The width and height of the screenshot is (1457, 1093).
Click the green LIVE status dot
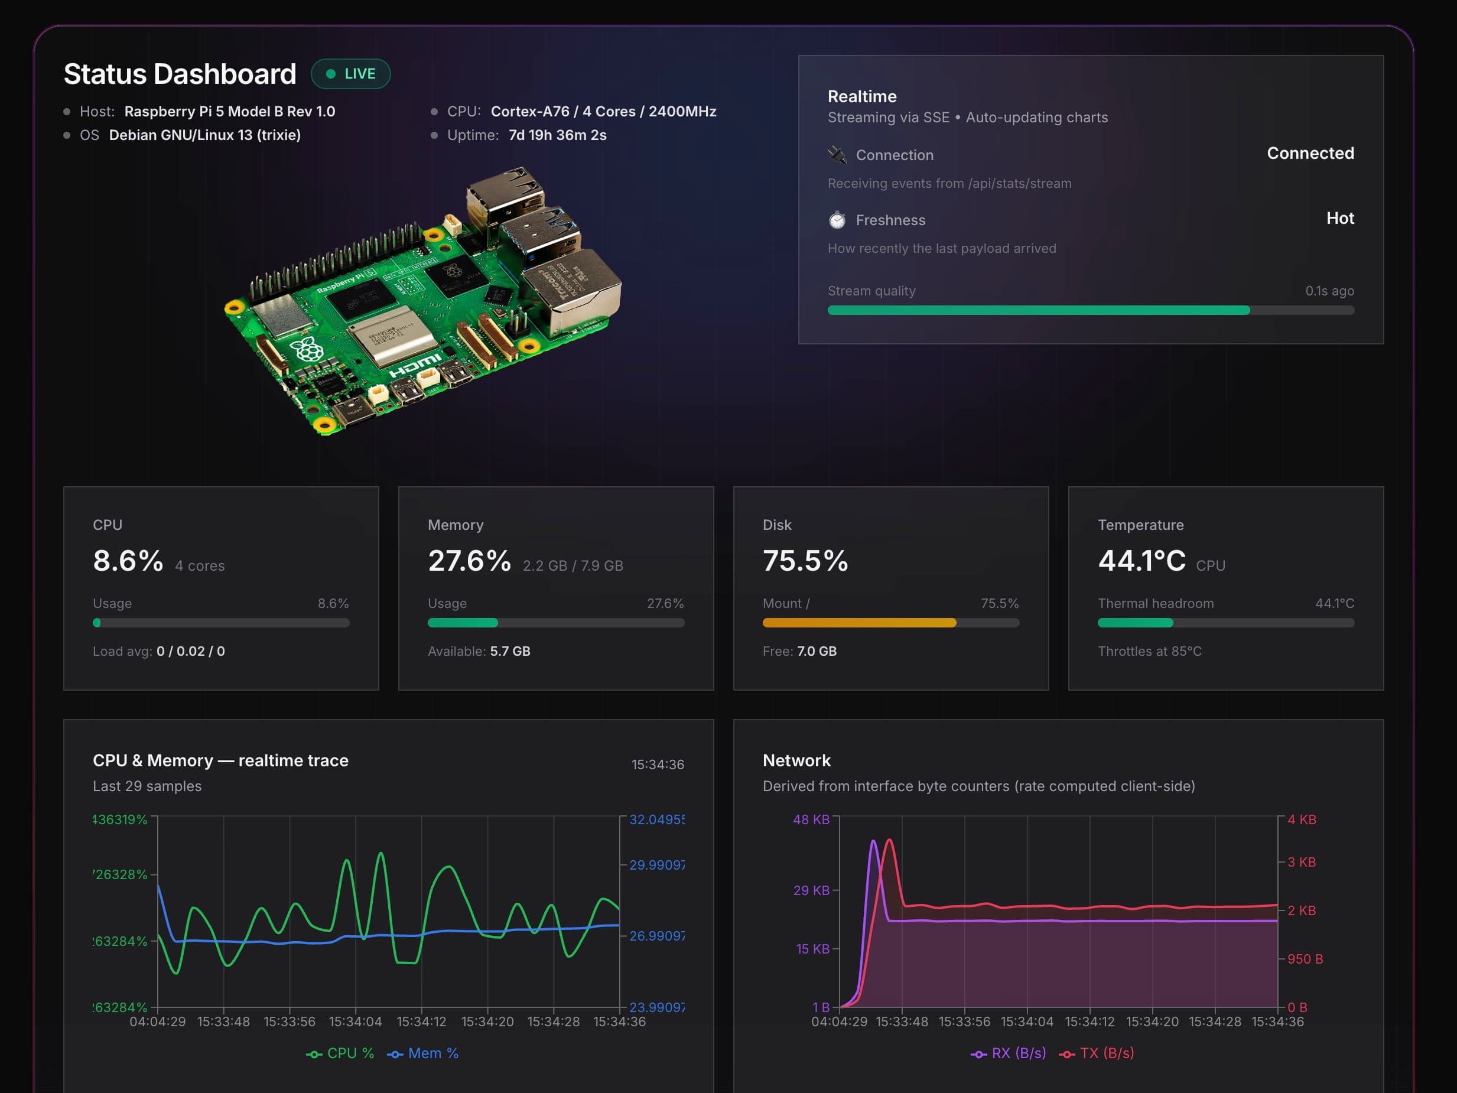point(331,74)
